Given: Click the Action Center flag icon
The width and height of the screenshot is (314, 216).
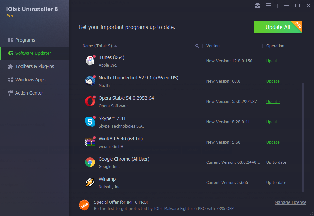Looking at the screenshot, I should pos(10,93).
